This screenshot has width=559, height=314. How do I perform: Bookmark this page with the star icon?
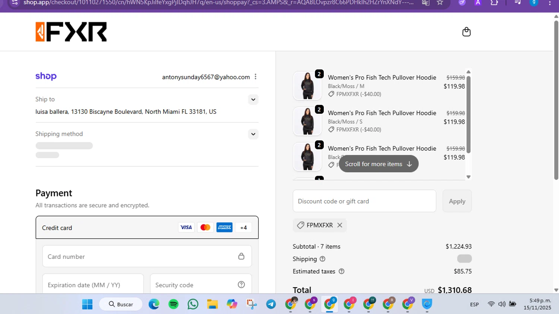tap(440, 3)
